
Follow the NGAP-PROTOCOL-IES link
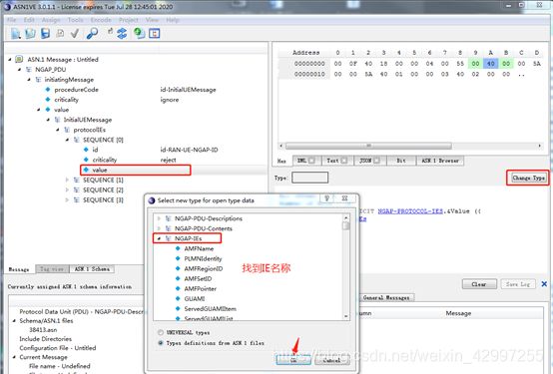click(410, 211)
